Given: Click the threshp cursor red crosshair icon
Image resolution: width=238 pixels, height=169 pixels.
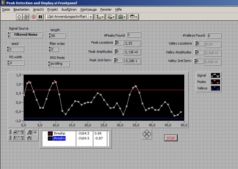Looking at the screenshot, I should point(50,134).
